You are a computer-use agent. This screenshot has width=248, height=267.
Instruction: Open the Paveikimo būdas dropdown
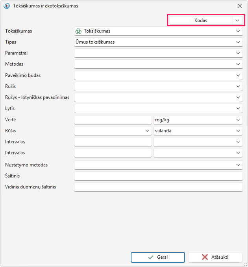click(x=158, y=75)
